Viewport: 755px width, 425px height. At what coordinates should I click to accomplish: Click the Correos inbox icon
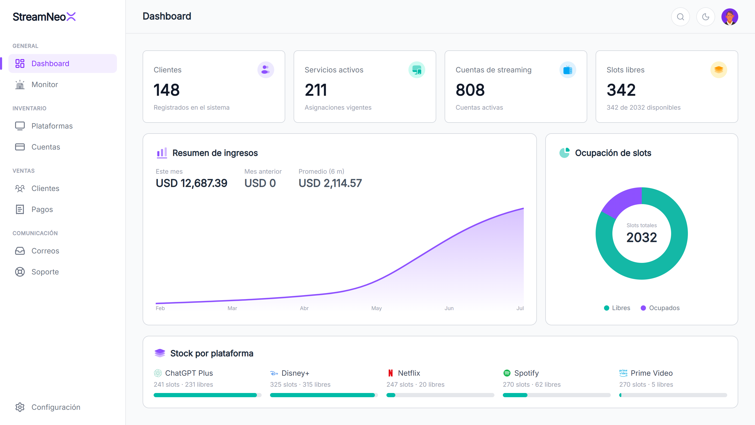[20, 251]
